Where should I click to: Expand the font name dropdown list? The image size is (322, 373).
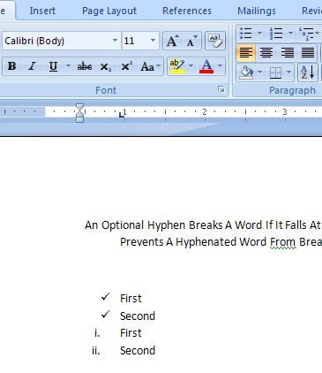115,41
